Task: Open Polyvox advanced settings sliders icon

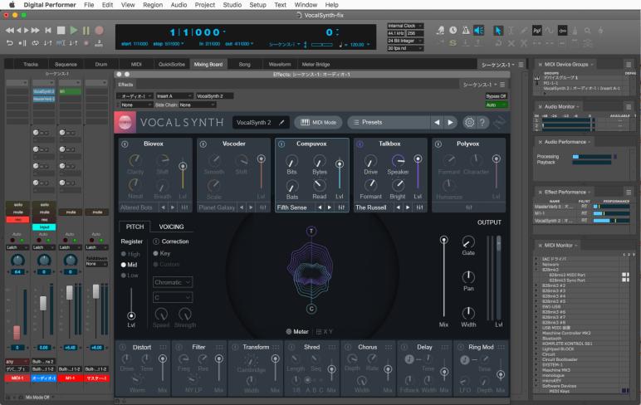Action: (x=469, y=207)
